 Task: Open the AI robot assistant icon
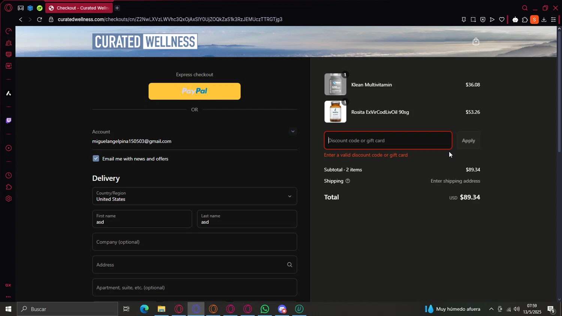click(x=515, y=19)
